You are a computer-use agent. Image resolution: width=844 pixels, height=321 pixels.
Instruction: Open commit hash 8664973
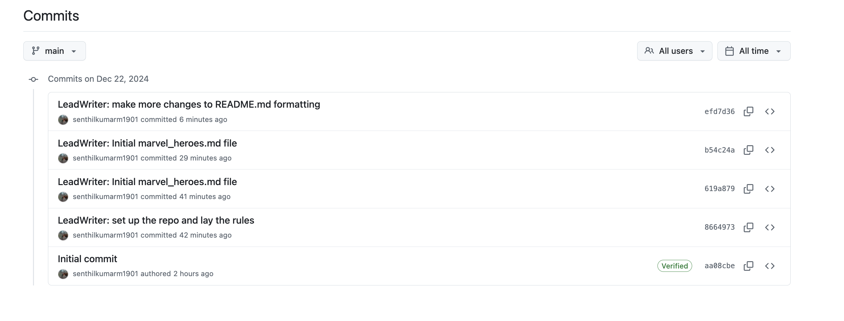pyautogui.click(x=719, y=227)
